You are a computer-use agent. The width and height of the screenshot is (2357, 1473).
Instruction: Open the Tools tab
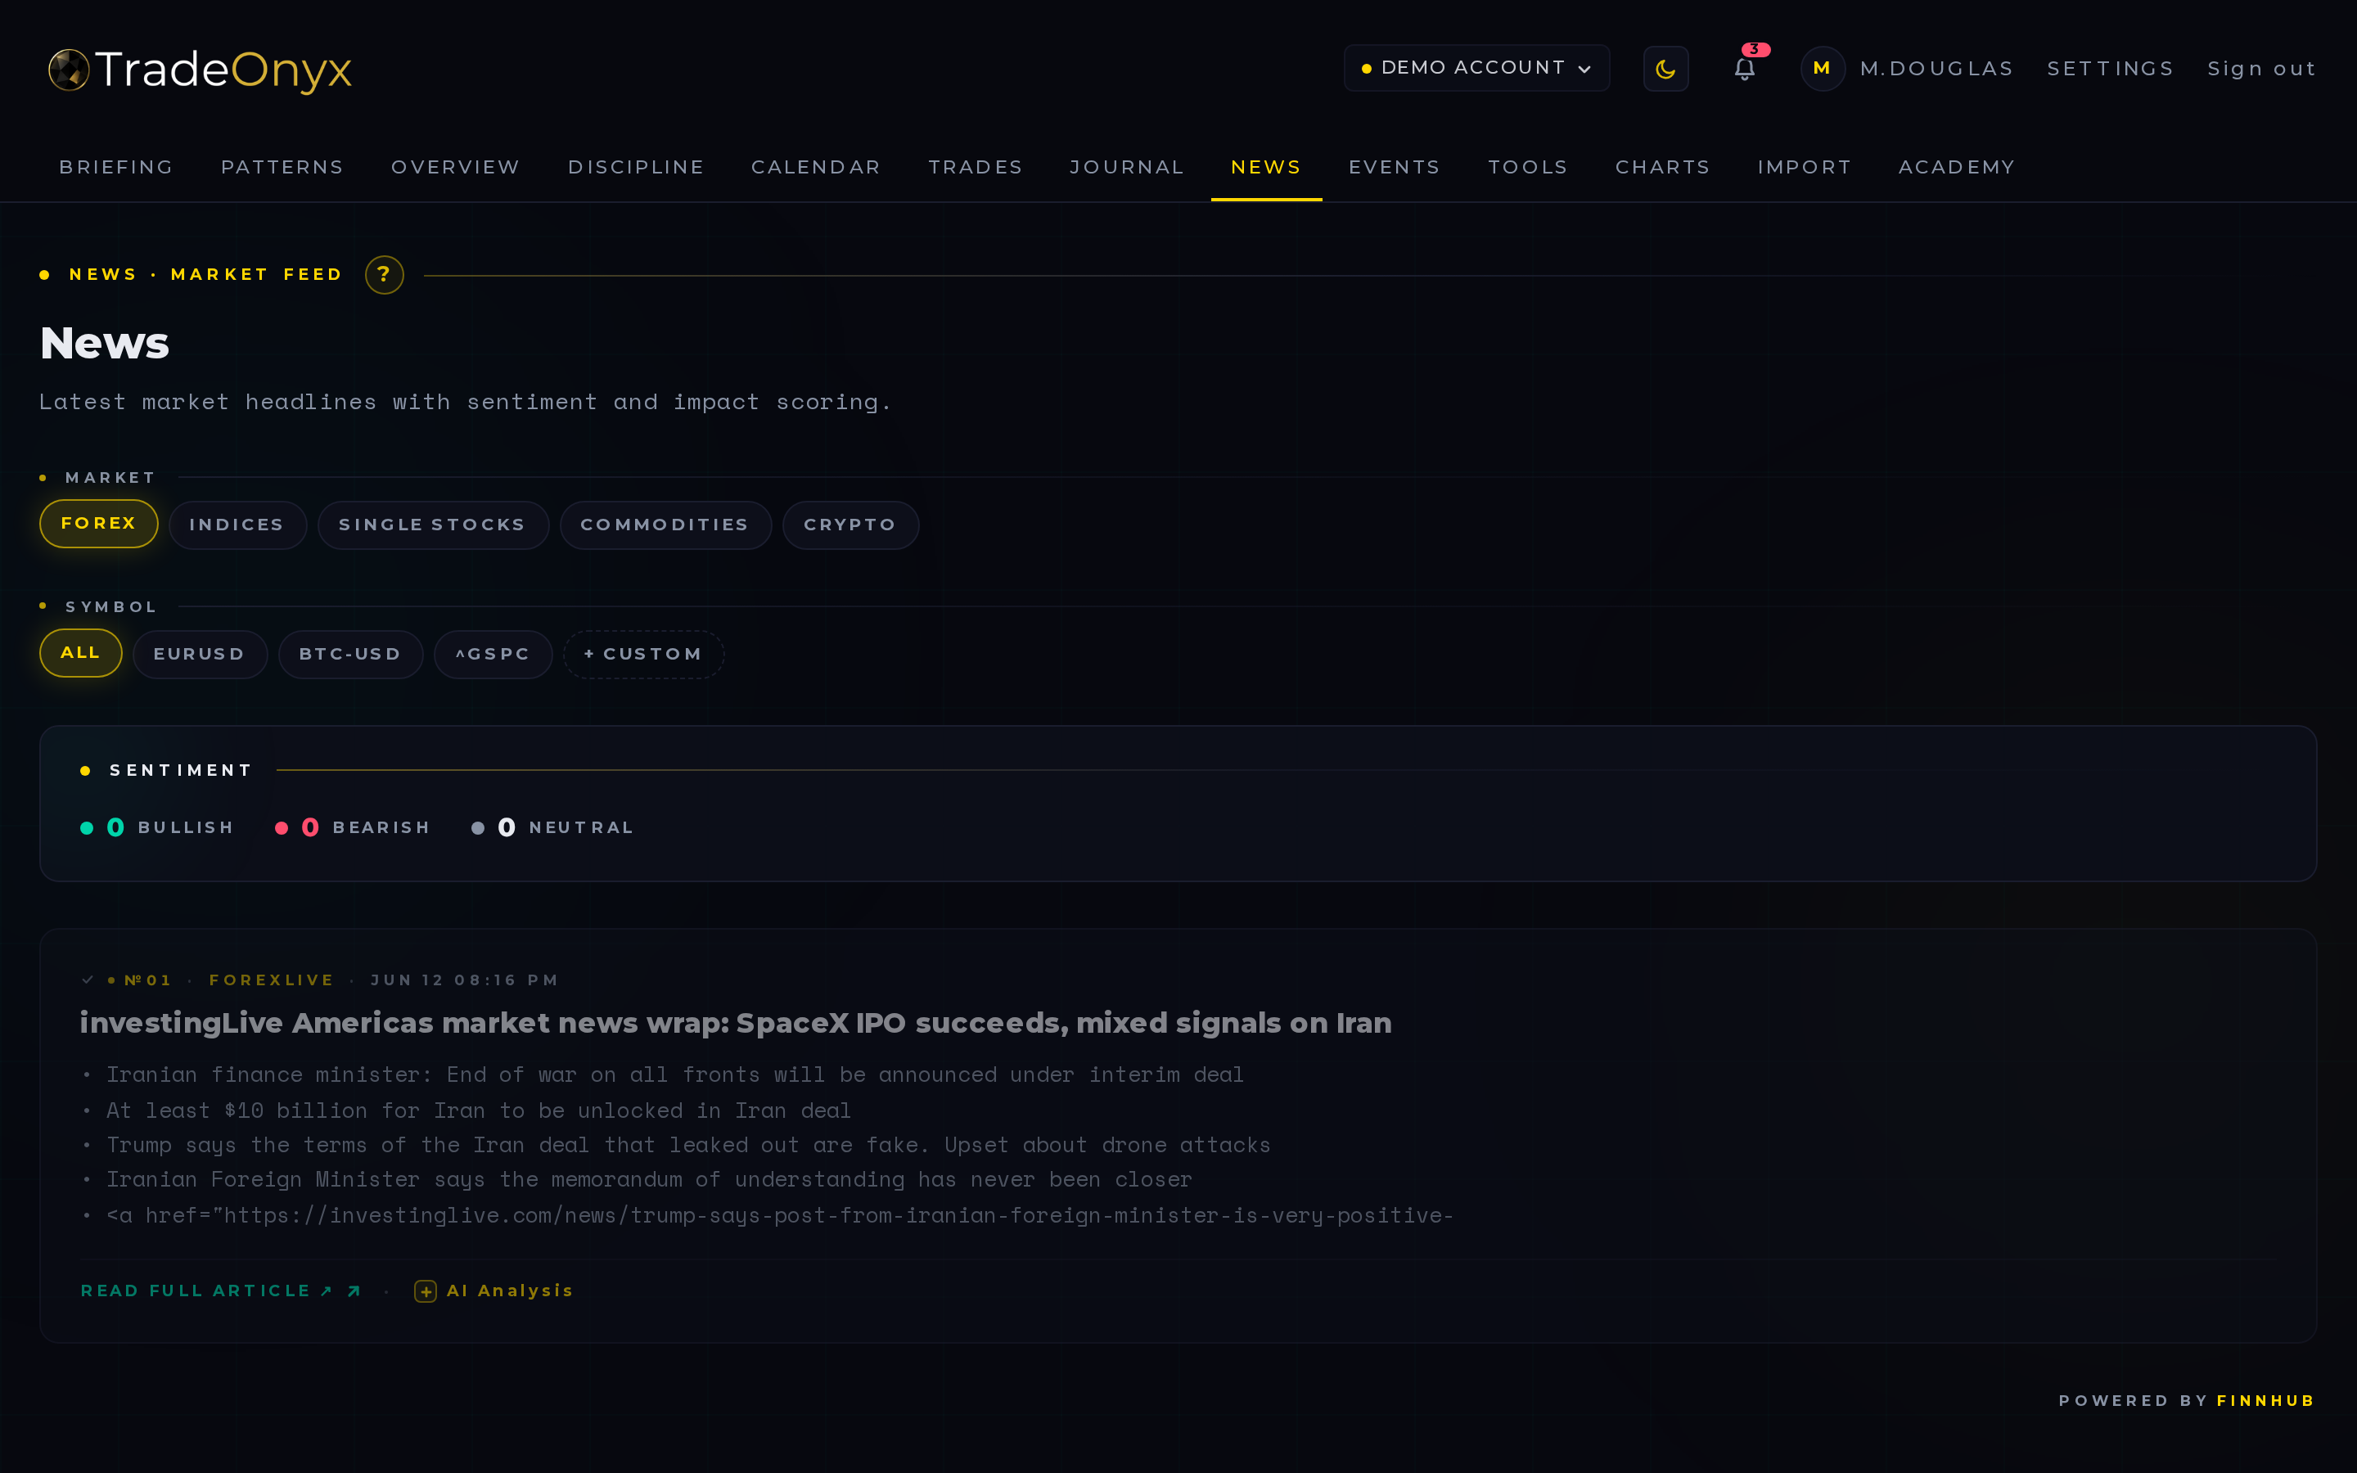1528,167
